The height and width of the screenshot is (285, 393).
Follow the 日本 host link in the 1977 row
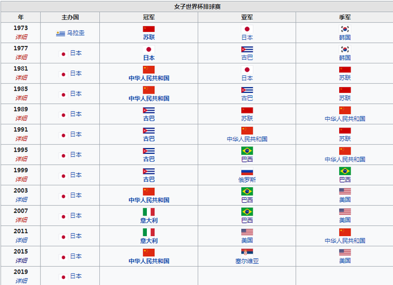(76, 53)
